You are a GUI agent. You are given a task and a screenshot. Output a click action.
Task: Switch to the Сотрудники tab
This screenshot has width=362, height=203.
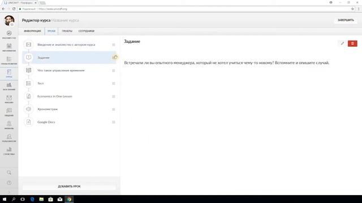(87, 31)
